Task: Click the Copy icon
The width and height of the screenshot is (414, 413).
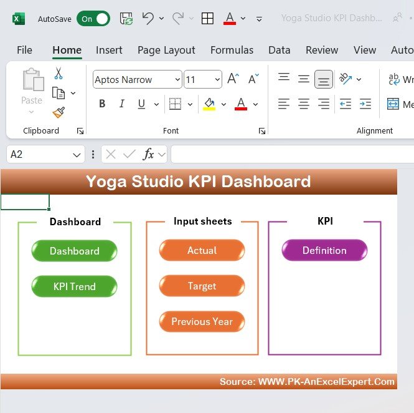Action: (59, 93)
